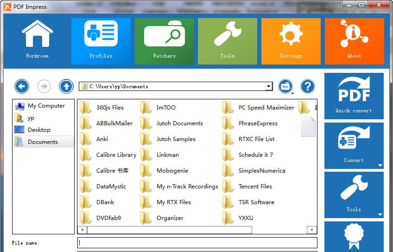Select the Jutoh Documents folder
The height and width of the screenshot is (252, 393).
click(x=179, y=123)
